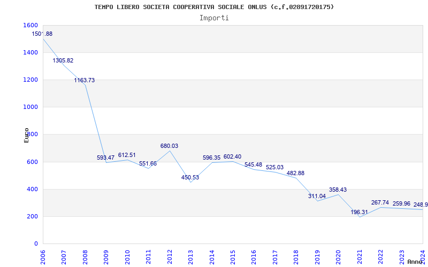Screen dimensions: 428x267
Task: Select the Importi subtitle text
Action: 214,18
